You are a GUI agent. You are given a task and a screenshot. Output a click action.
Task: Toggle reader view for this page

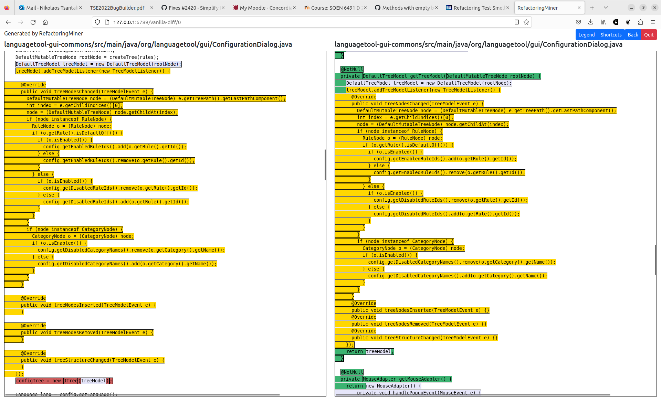pos(516,22)
